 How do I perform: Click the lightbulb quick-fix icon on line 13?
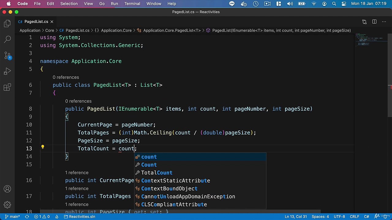click(x=43, y=147)
